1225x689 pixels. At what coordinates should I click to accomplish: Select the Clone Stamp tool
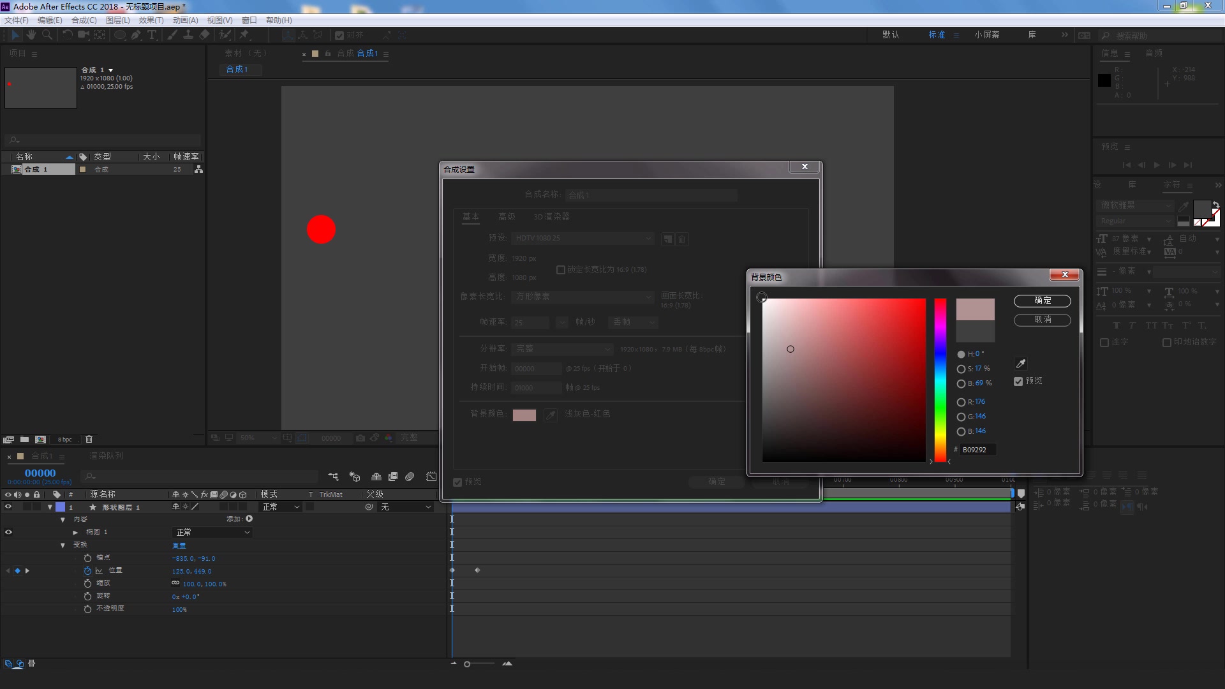(x=188, y=35)
